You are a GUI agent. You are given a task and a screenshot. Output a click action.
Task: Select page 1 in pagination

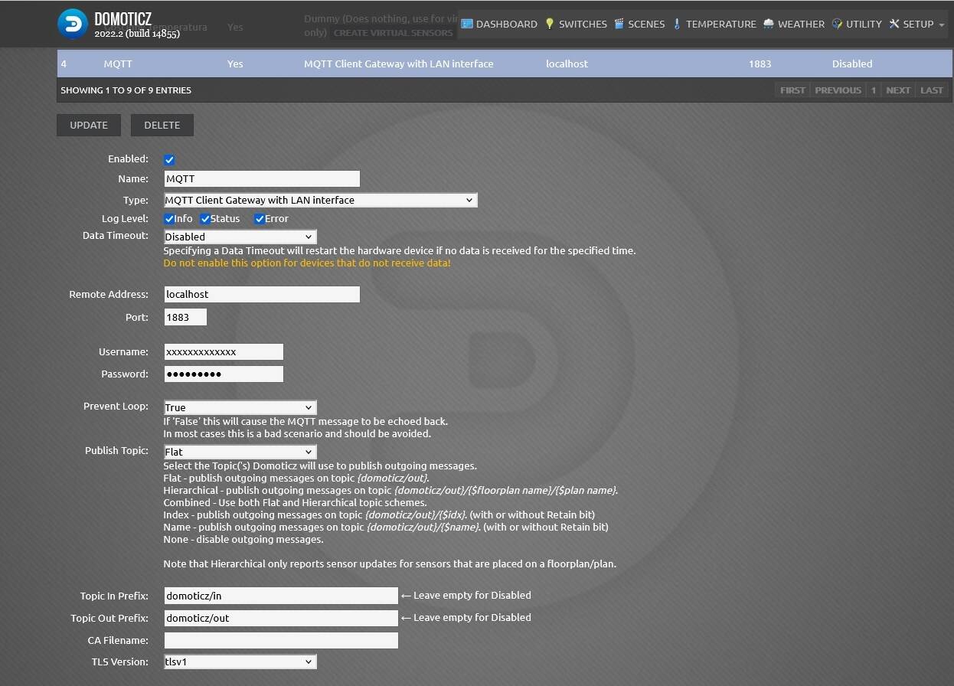tap(874, 90)
